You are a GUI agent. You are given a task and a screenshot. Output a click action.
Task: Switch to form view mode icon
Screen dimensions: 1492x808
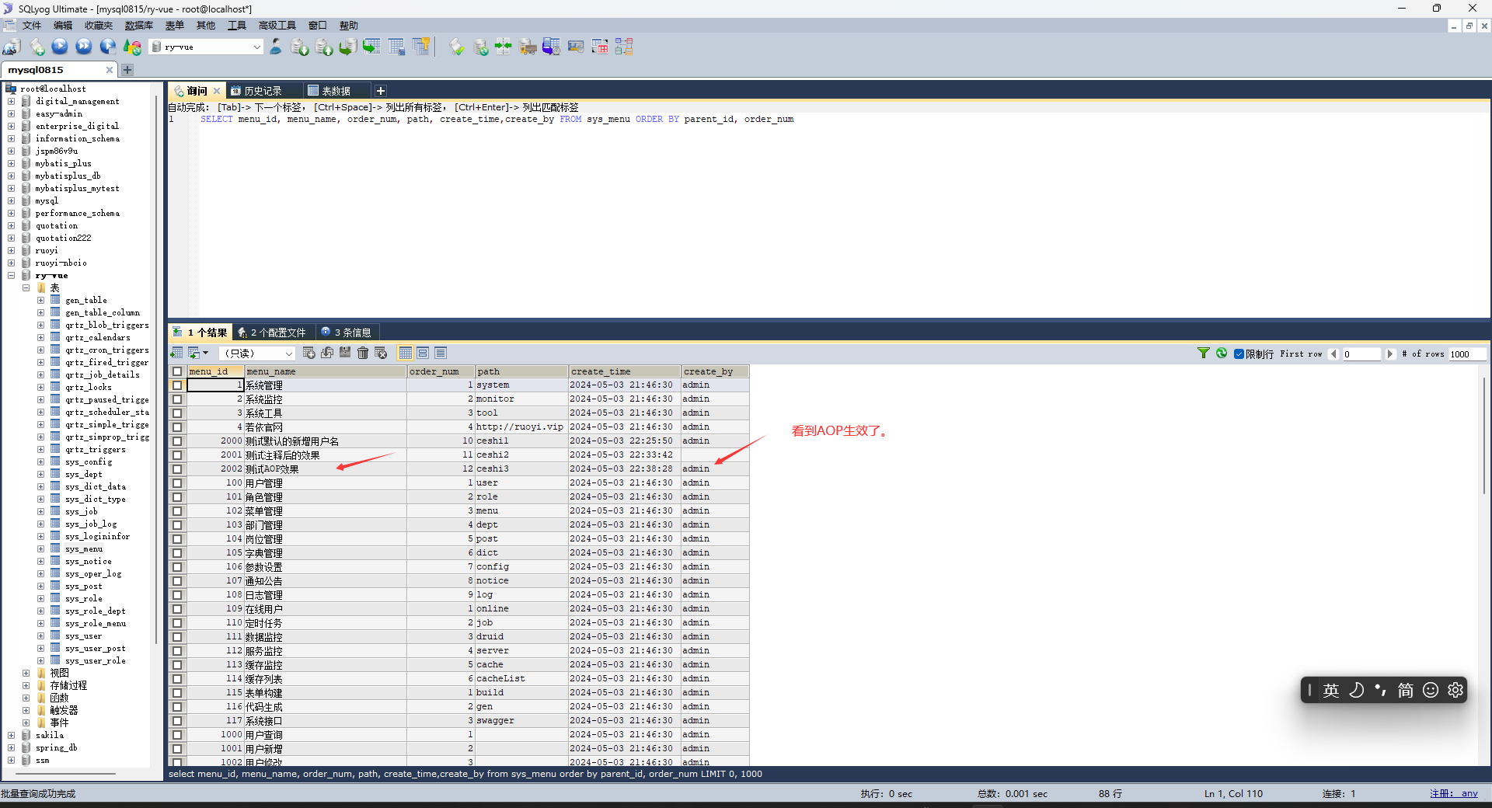pos(423,353)
